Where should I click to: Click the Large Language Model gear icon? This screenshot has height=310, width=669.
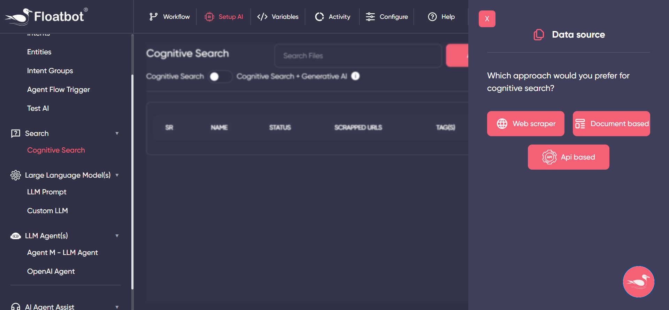16,175
